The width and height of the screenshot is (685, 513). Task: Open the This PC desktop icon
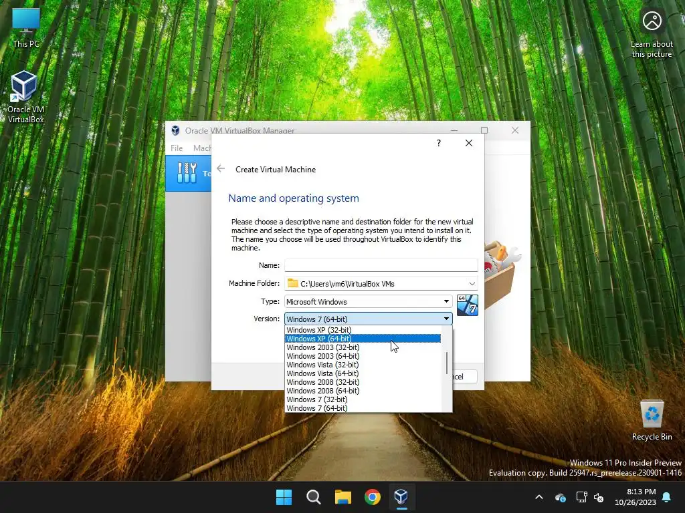point(26,28)
